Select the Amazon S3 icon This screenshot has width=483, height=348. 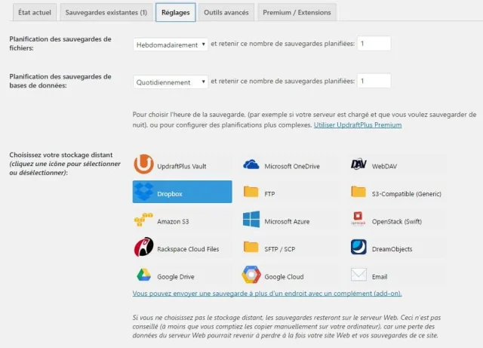143,220
